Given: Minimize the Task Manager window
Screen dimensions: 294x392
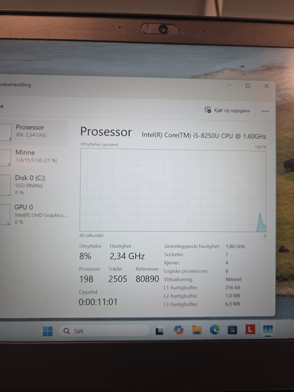Looking at the screenshot, I should coord(230,85).
